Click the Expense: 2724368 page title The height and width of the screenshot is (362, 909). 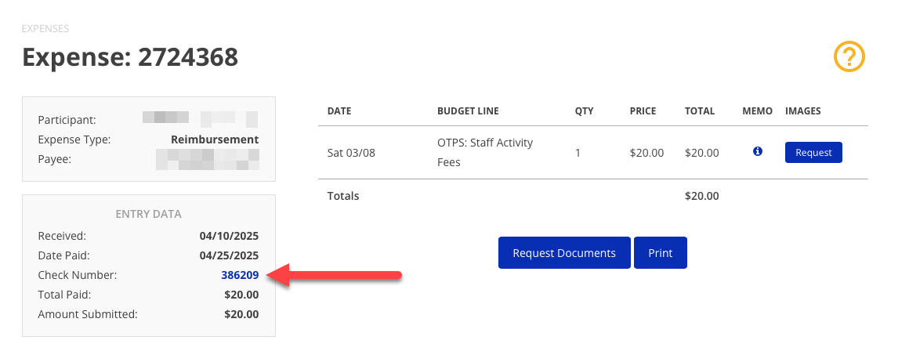coord(130,57)
